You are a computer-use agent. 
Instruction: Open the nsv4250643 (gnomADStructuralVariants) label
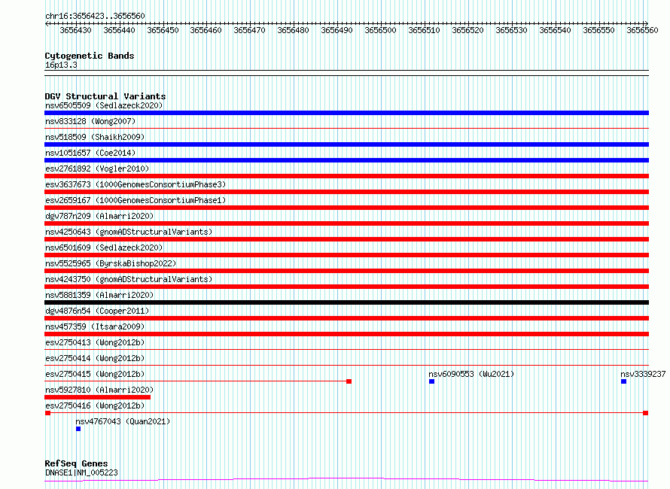[129, 232]
